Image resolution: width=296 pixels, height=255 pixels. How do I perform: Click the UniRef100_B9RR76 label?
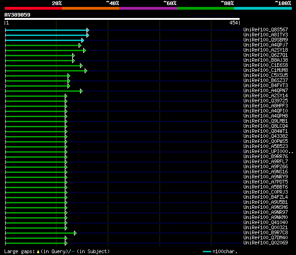click(x=265, y=157)
